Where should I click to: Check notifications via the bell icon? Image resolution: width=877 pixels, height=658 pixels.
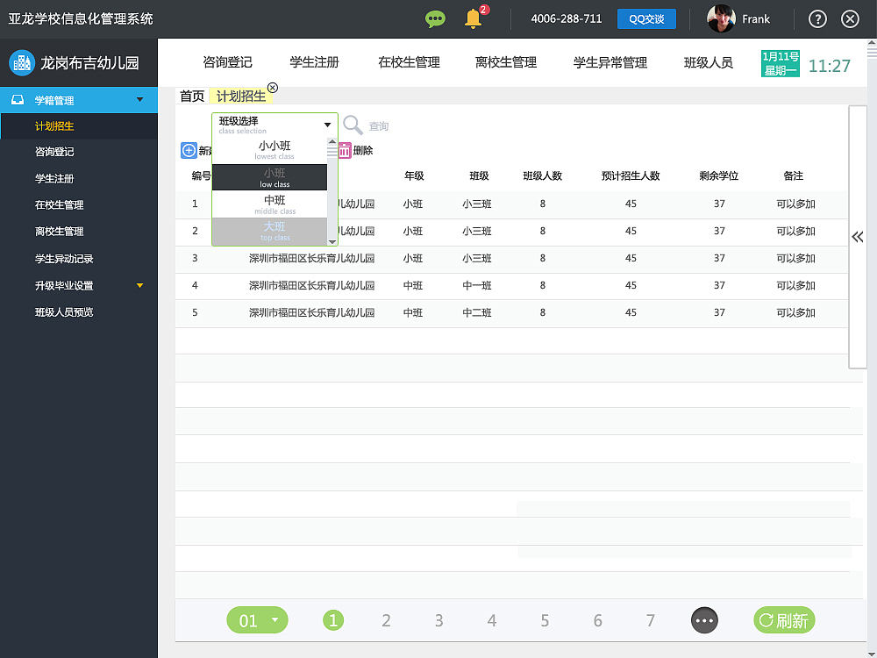click(472, 18)
